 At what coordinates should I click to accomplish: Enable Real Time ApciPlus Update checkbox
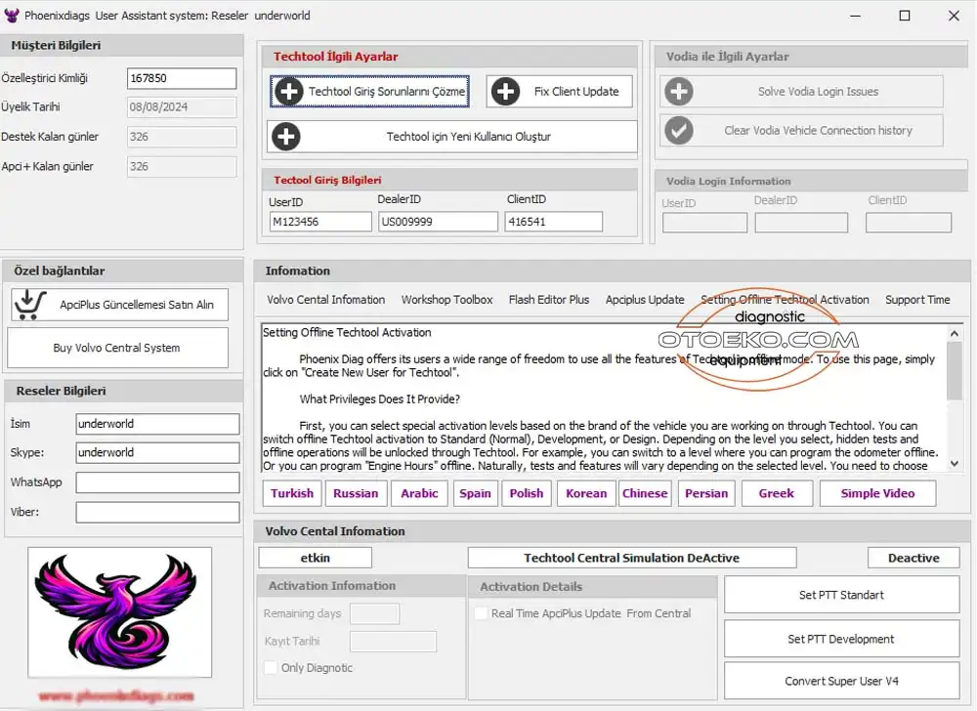[481, 613]
